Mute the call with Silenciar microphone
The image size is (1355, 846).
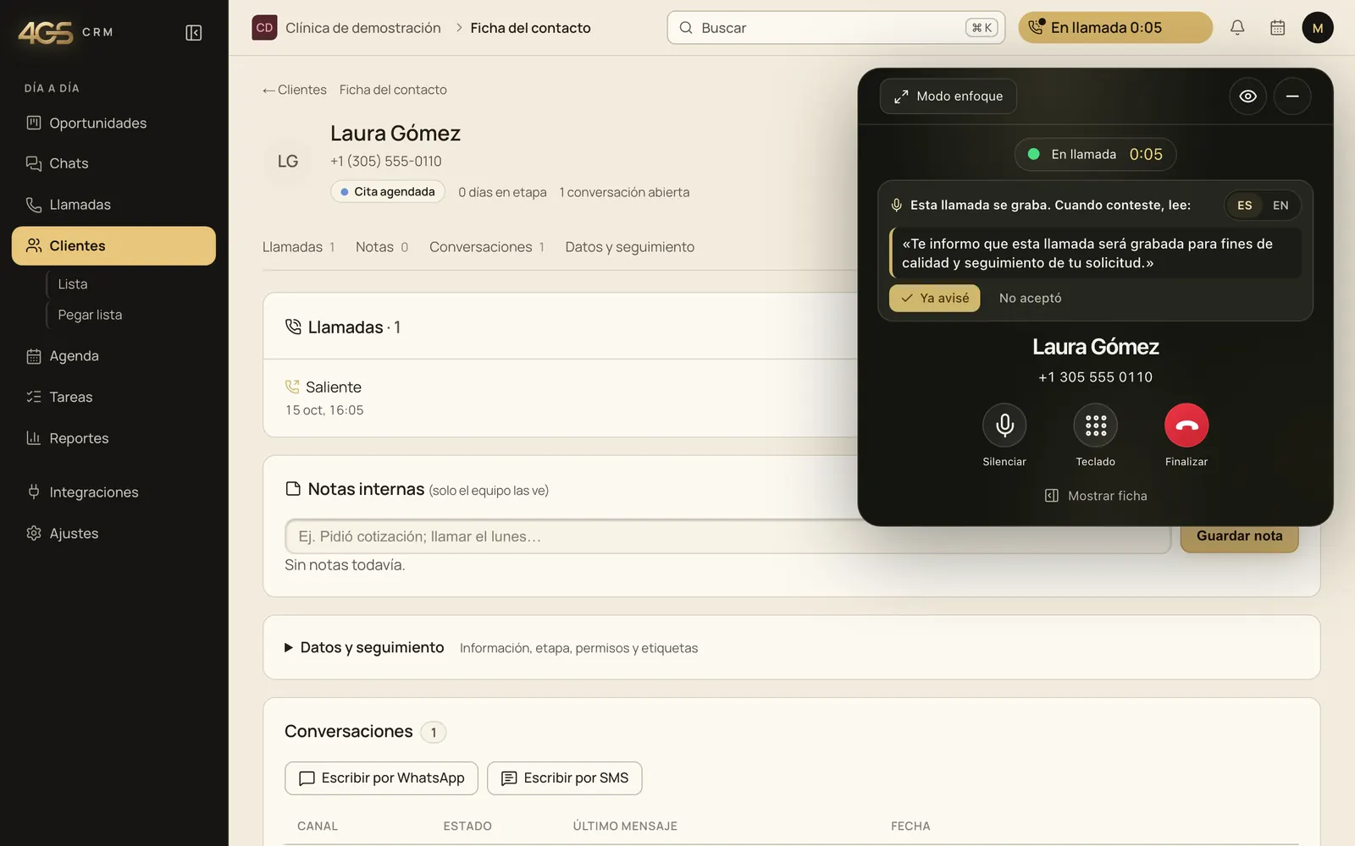pyautogui.click(x=1004, y=425)
